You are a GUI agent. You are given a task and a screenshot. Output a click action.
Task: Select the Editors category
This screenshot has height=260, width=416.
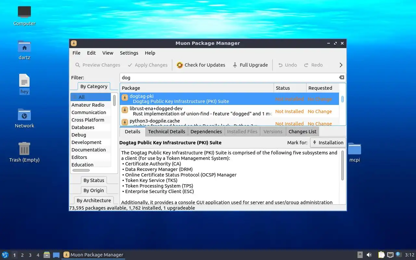pyautogui.click(x=91, y=157)
